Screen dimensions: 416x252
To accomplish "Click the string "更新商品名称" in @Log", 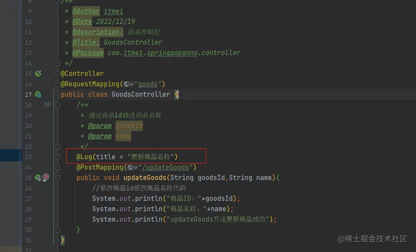I will coord(150,157).
